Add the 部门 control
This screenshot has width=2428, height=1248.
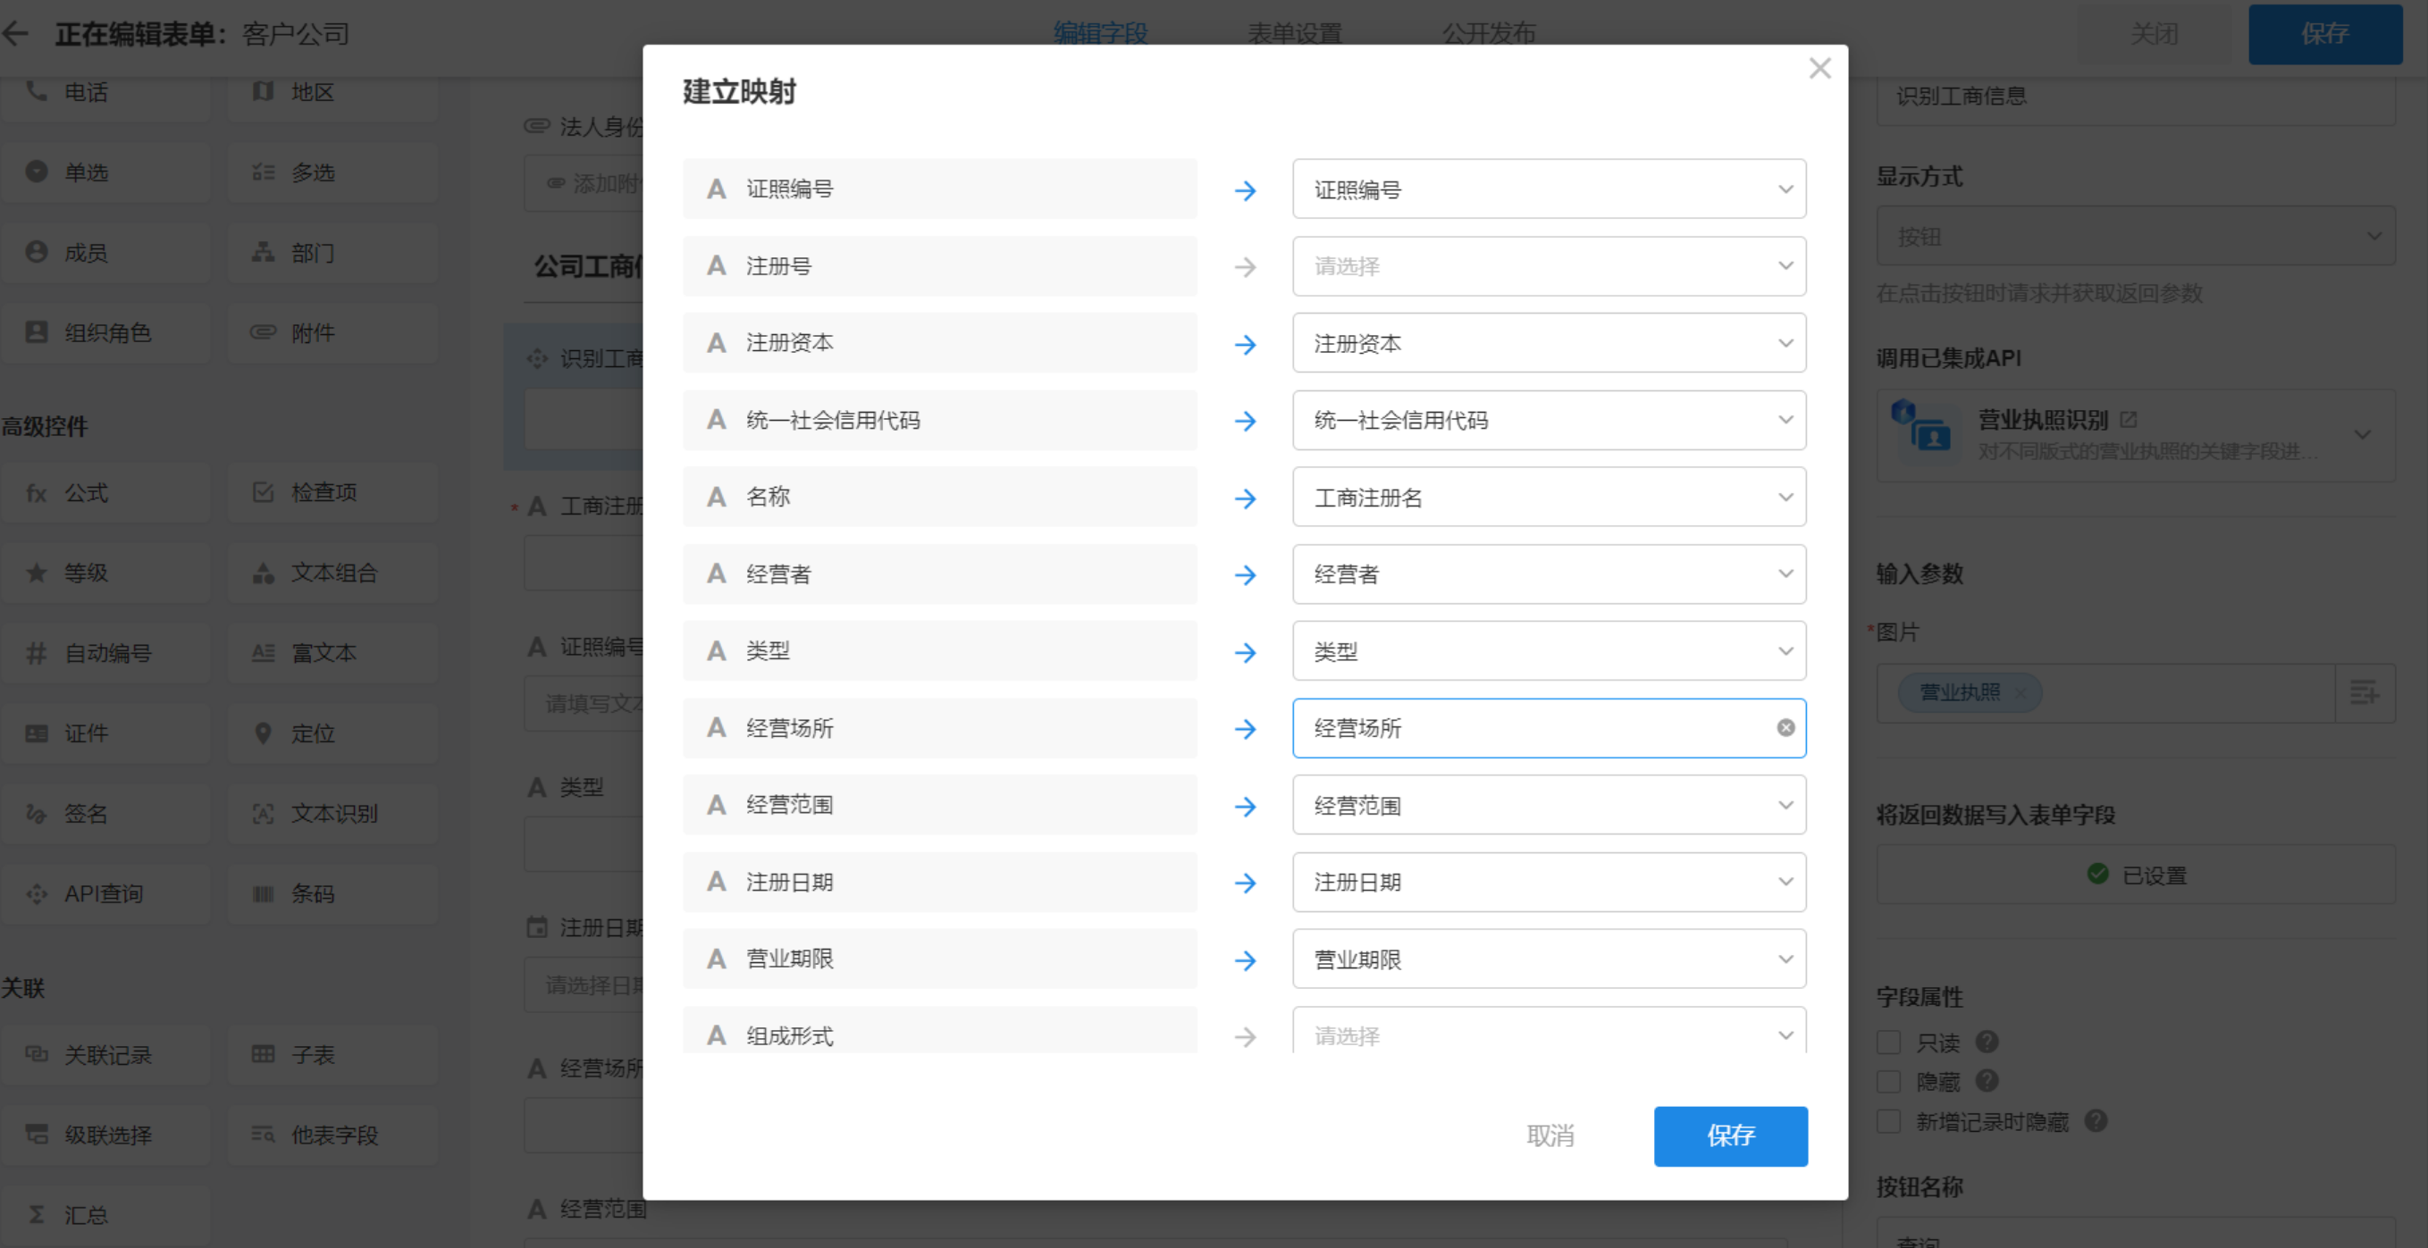click(332, 253)
